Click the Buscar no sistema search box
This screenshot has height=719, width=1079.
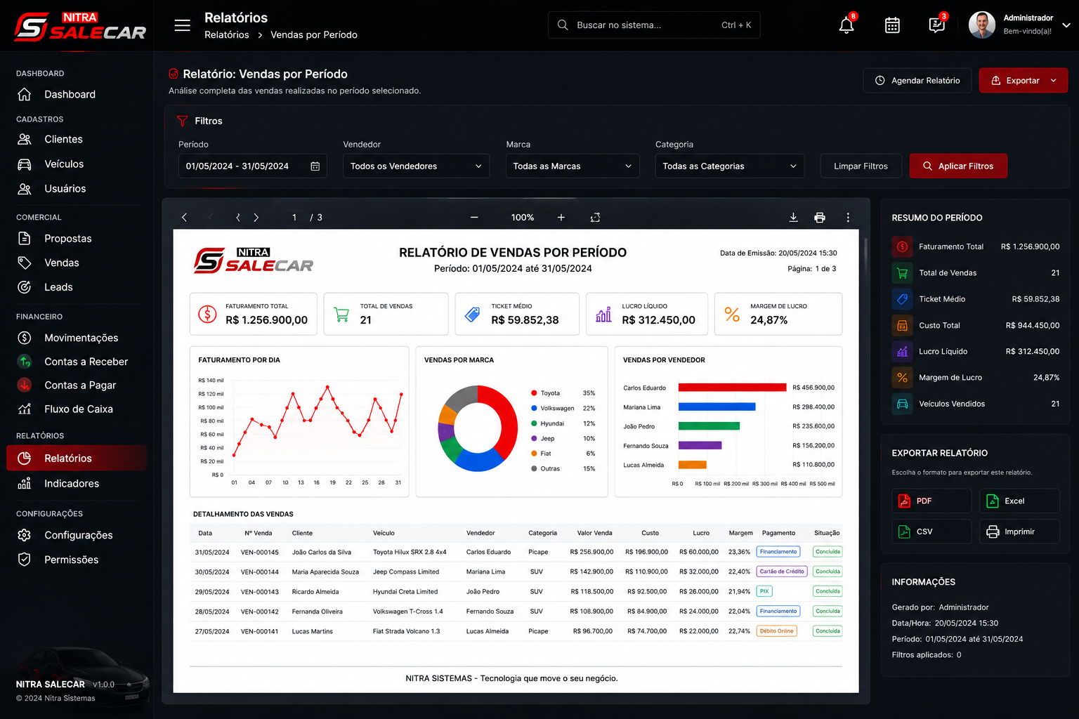pyautogui.click(x=654, y=25)
